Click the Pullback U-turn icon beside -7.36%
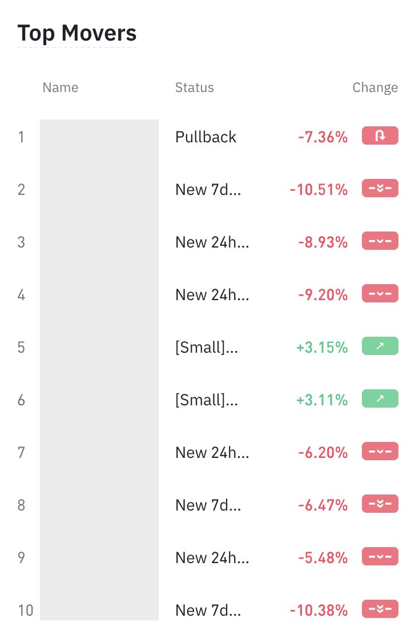 pos(380,136)
